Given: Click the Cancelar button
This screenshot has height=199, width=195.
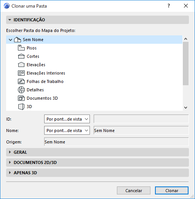Looking at the screenshot, I should click(134, 190).
